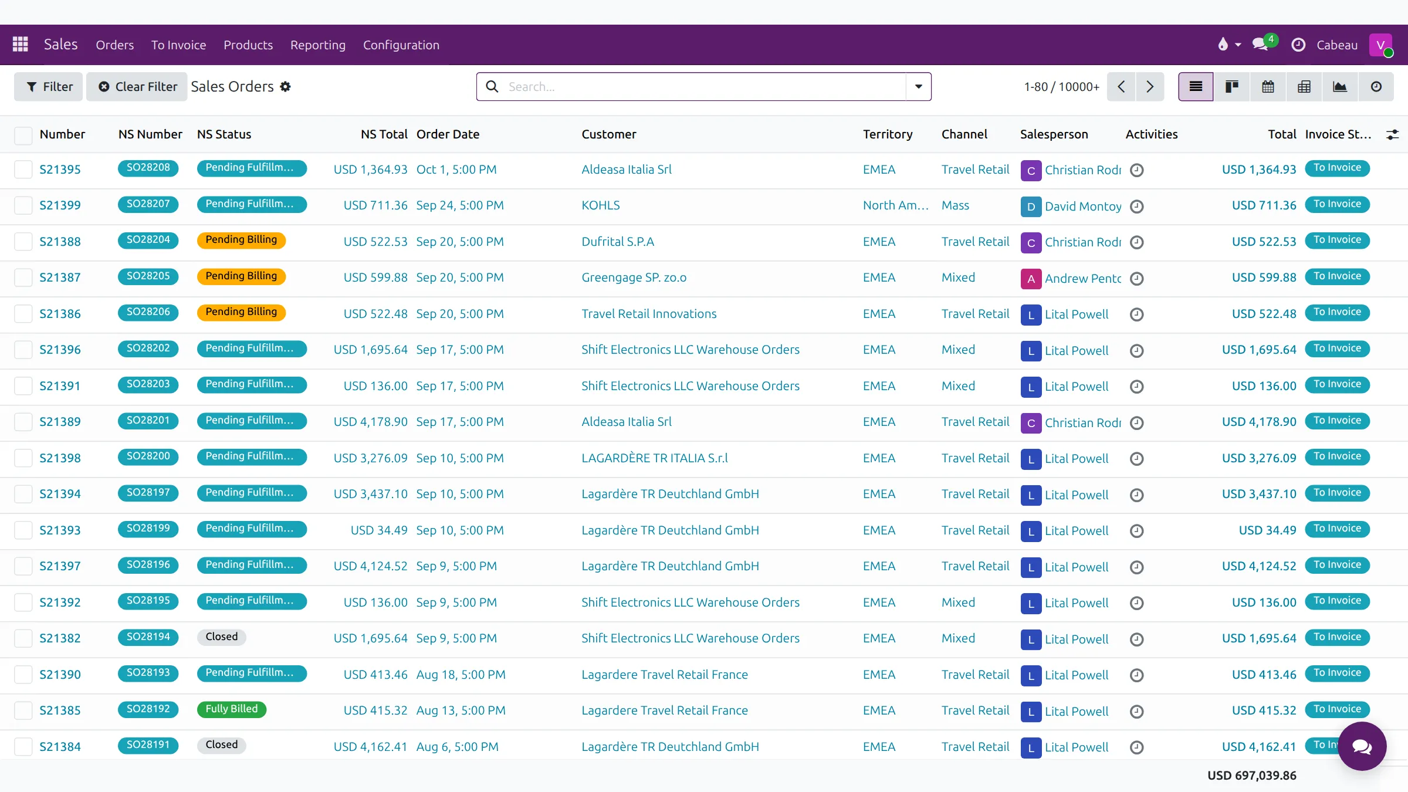Image resolution: width=1408 pixels, height=792 pixels.
Task: Open the floating chat bubble button
Action: [x=1362, y=746]
